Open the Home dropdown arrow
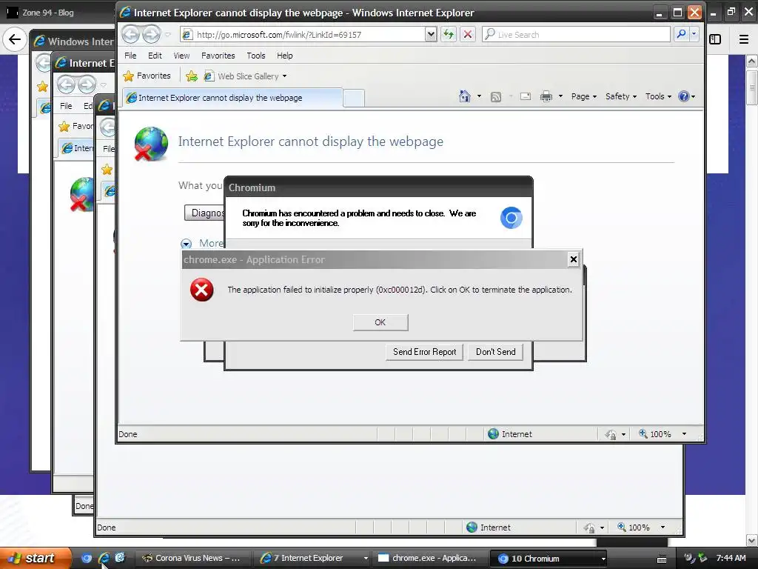This screenshot has height=569, width=758. (x=479, y=96)
